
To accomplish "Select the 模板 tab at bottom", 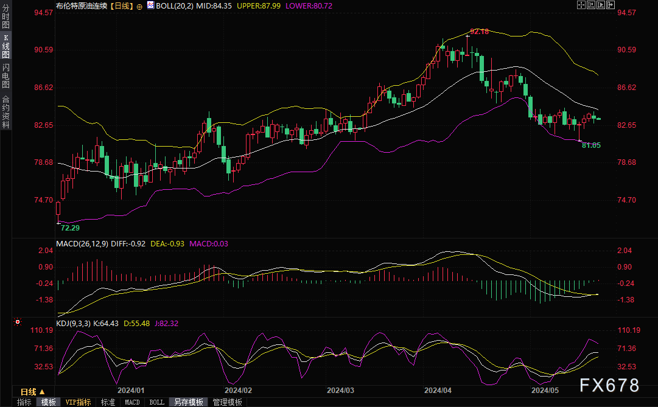I will point(48,402).
